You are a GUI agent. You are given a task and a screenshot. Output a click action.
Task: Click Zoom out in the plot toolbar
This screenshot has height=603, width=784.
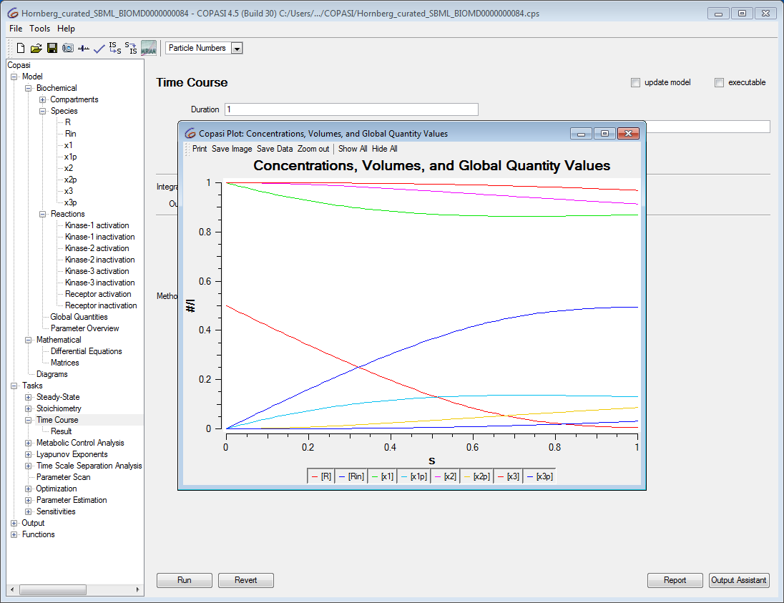pyautogui.click(x=313, y=149)
